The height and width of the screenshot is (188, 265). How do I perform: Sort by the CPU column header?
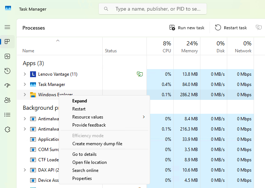click(160, 46)
